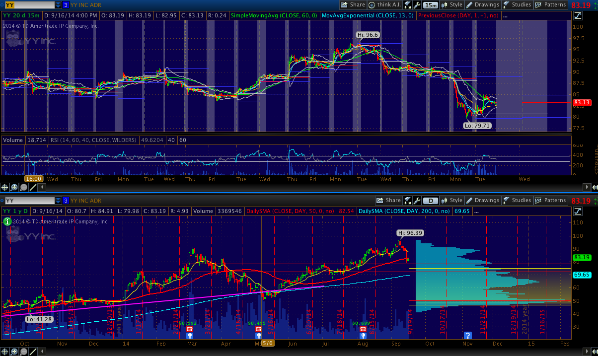Open the wrench settings on the top chart

pos(417,5)
